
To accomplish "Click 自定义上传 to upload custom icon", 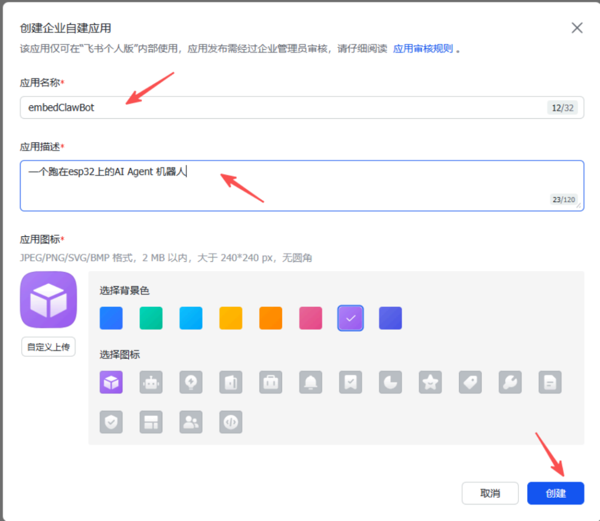I will coord(48,347).
